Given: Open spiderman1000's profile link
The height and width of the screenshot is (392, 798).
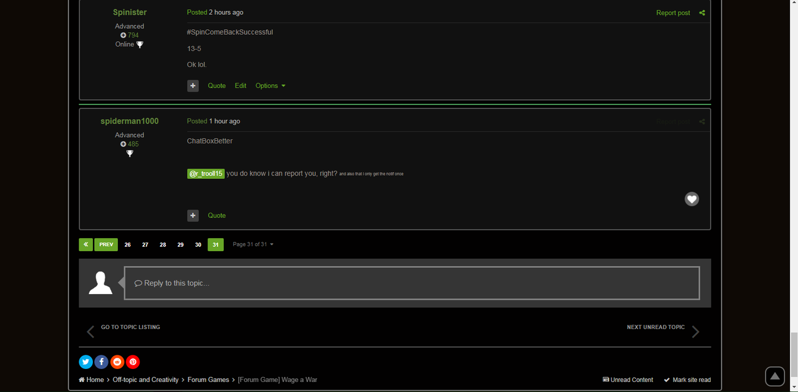Looking at the screenshot, I should 130,122.
